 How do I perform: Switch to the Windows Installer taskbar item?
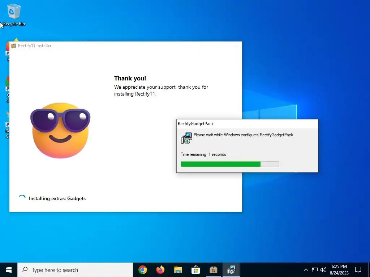pyautogui.click(x=231, y=270)
